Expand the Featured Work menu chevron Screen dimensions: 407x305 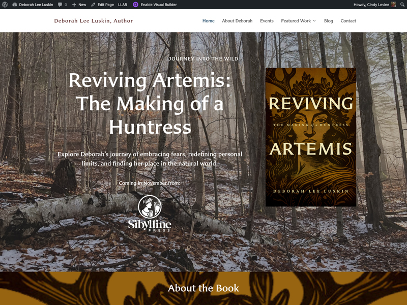pos(314,21)
